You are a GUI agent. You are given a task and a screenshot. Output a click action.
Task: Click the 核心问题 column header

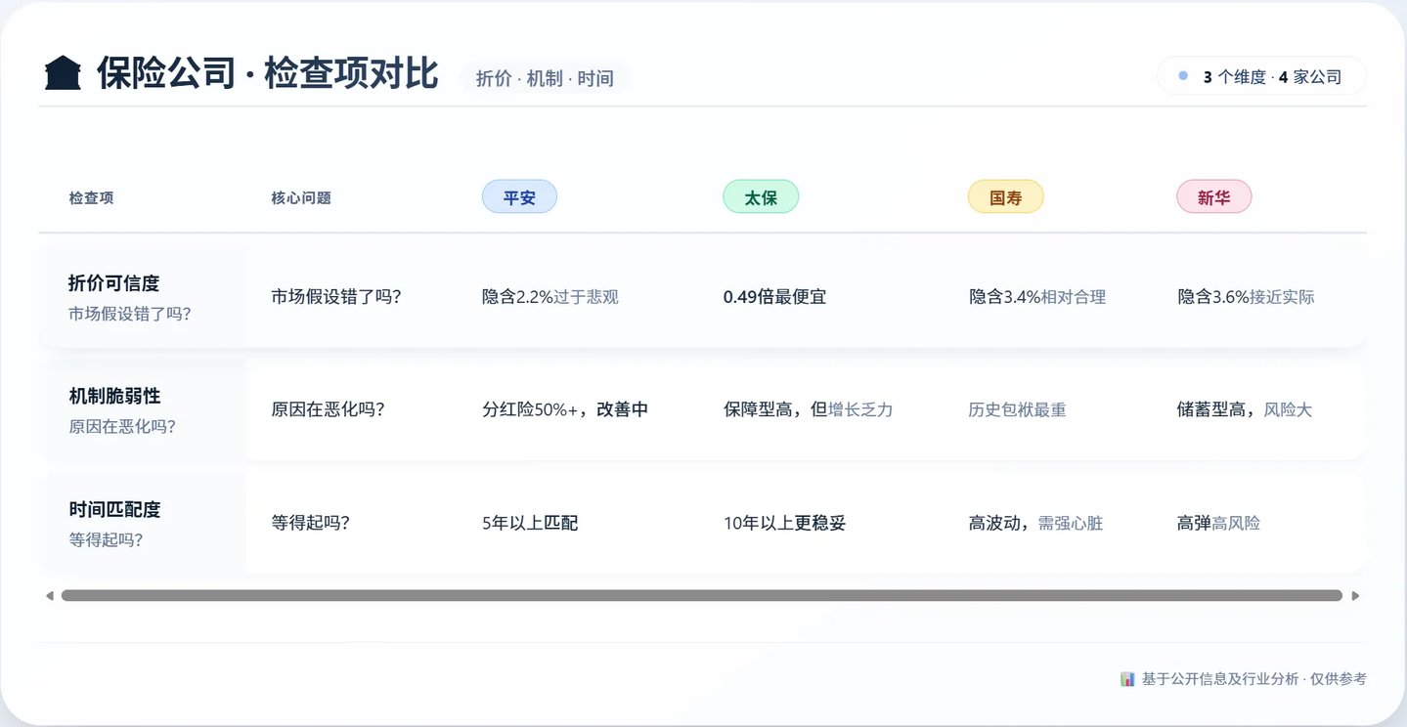[301, 197]
